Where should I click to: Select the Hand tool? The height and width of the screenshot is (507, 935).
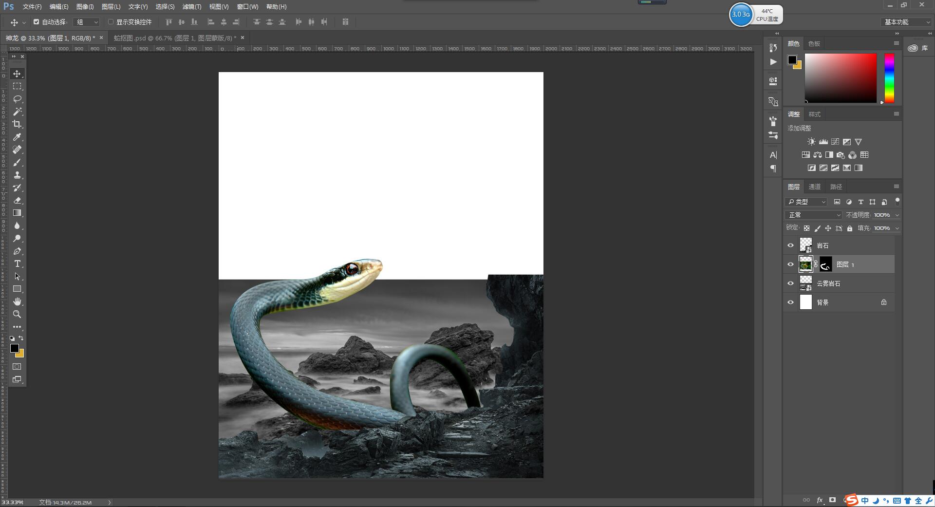point(17,301)
